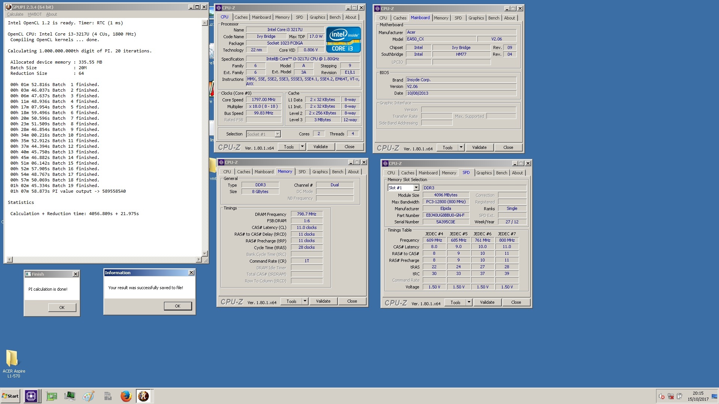Click Close button in the Memory window
Viewport: 719px width, 404px height.
[352, 302]
